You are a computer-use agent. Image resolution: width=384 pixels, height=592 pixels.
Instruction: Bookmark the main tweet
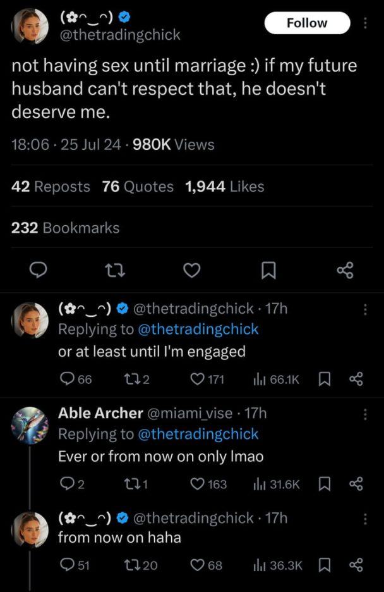[268, 270]
